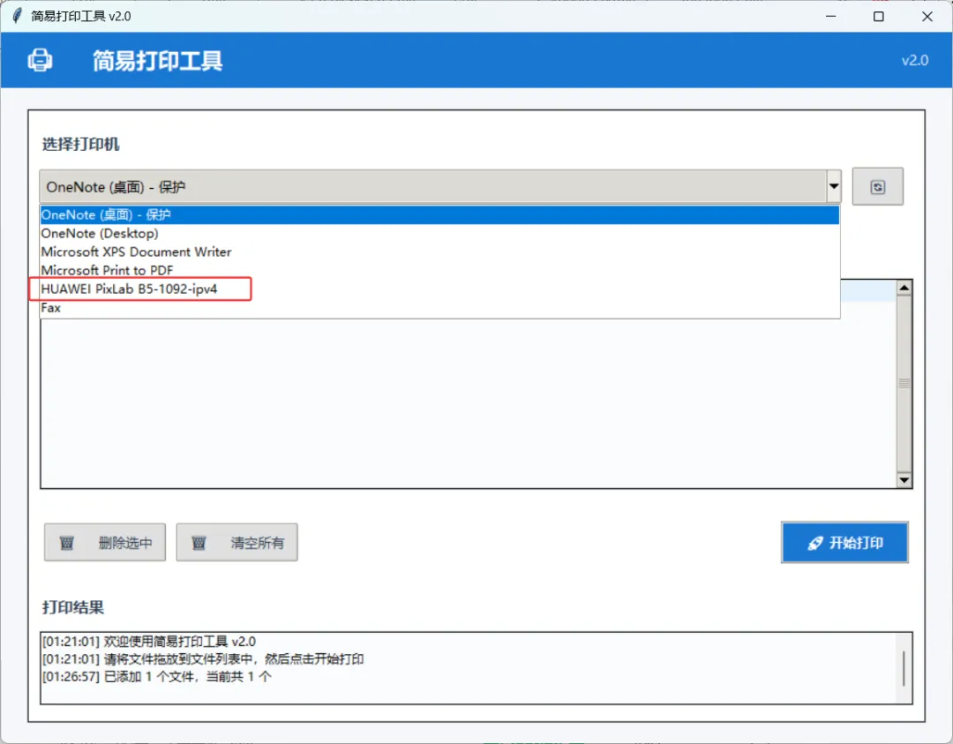Expand the printer combo box arrow
The width and height of the screenshot is (953, 744).
[833, 186]
